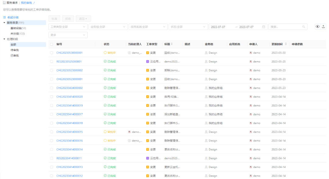Click 已完成 status icon for CHG20230414000012
This screenshot has width=329, height=179.
105,176
